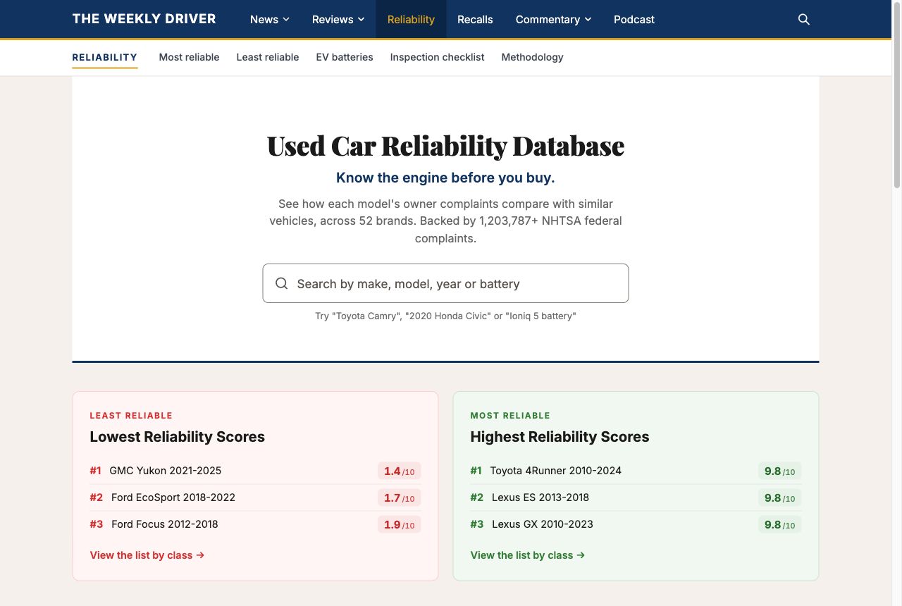Open the Recalls nav item
The image size is (902, 606).
click(x=475, y=20)
